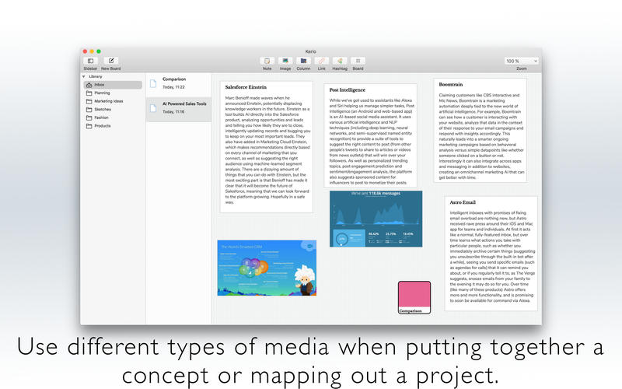
Task: Select the Inbox folder
Action: [x=113, y=85]
